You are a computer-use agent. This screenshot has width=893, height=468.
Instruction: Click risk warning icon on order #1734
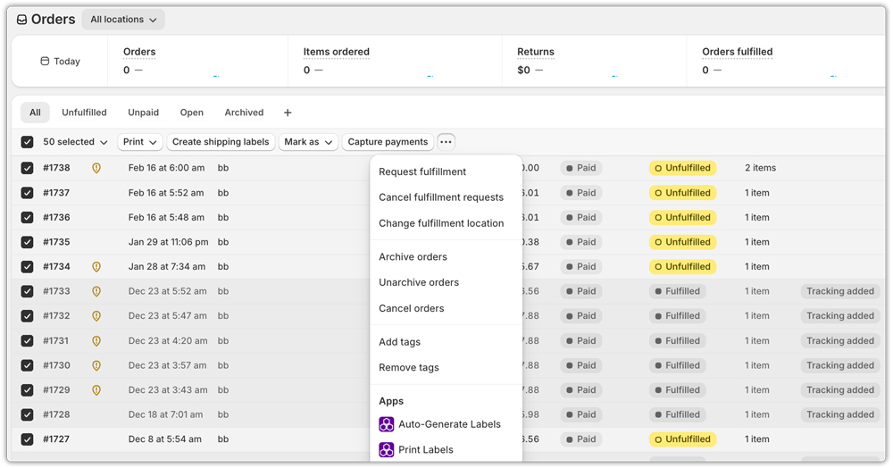pyautogui.click(x=96, y=266)
